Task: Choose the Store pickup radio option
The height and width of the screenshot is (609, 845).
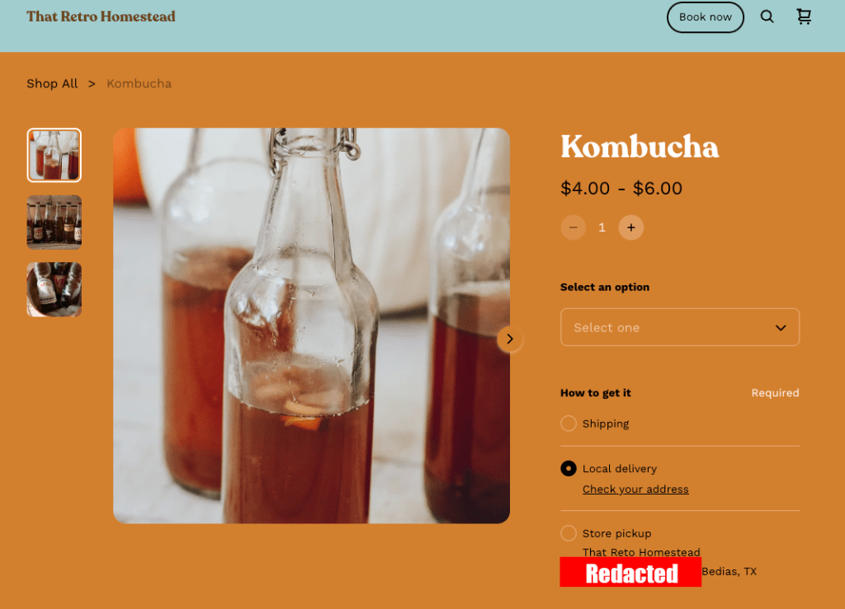Action: coord(568,533)
